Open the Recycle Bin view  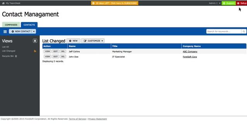8,56
